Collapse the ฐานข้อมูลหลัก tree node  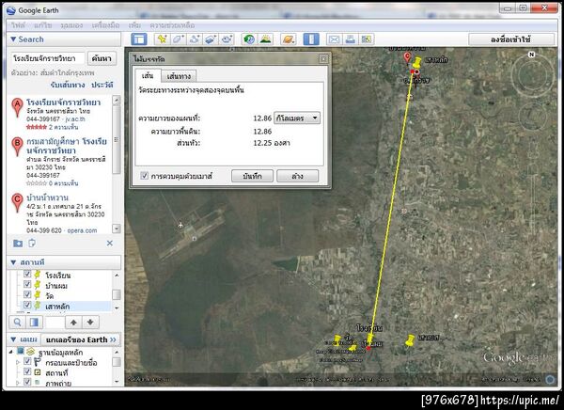(10, 352)
